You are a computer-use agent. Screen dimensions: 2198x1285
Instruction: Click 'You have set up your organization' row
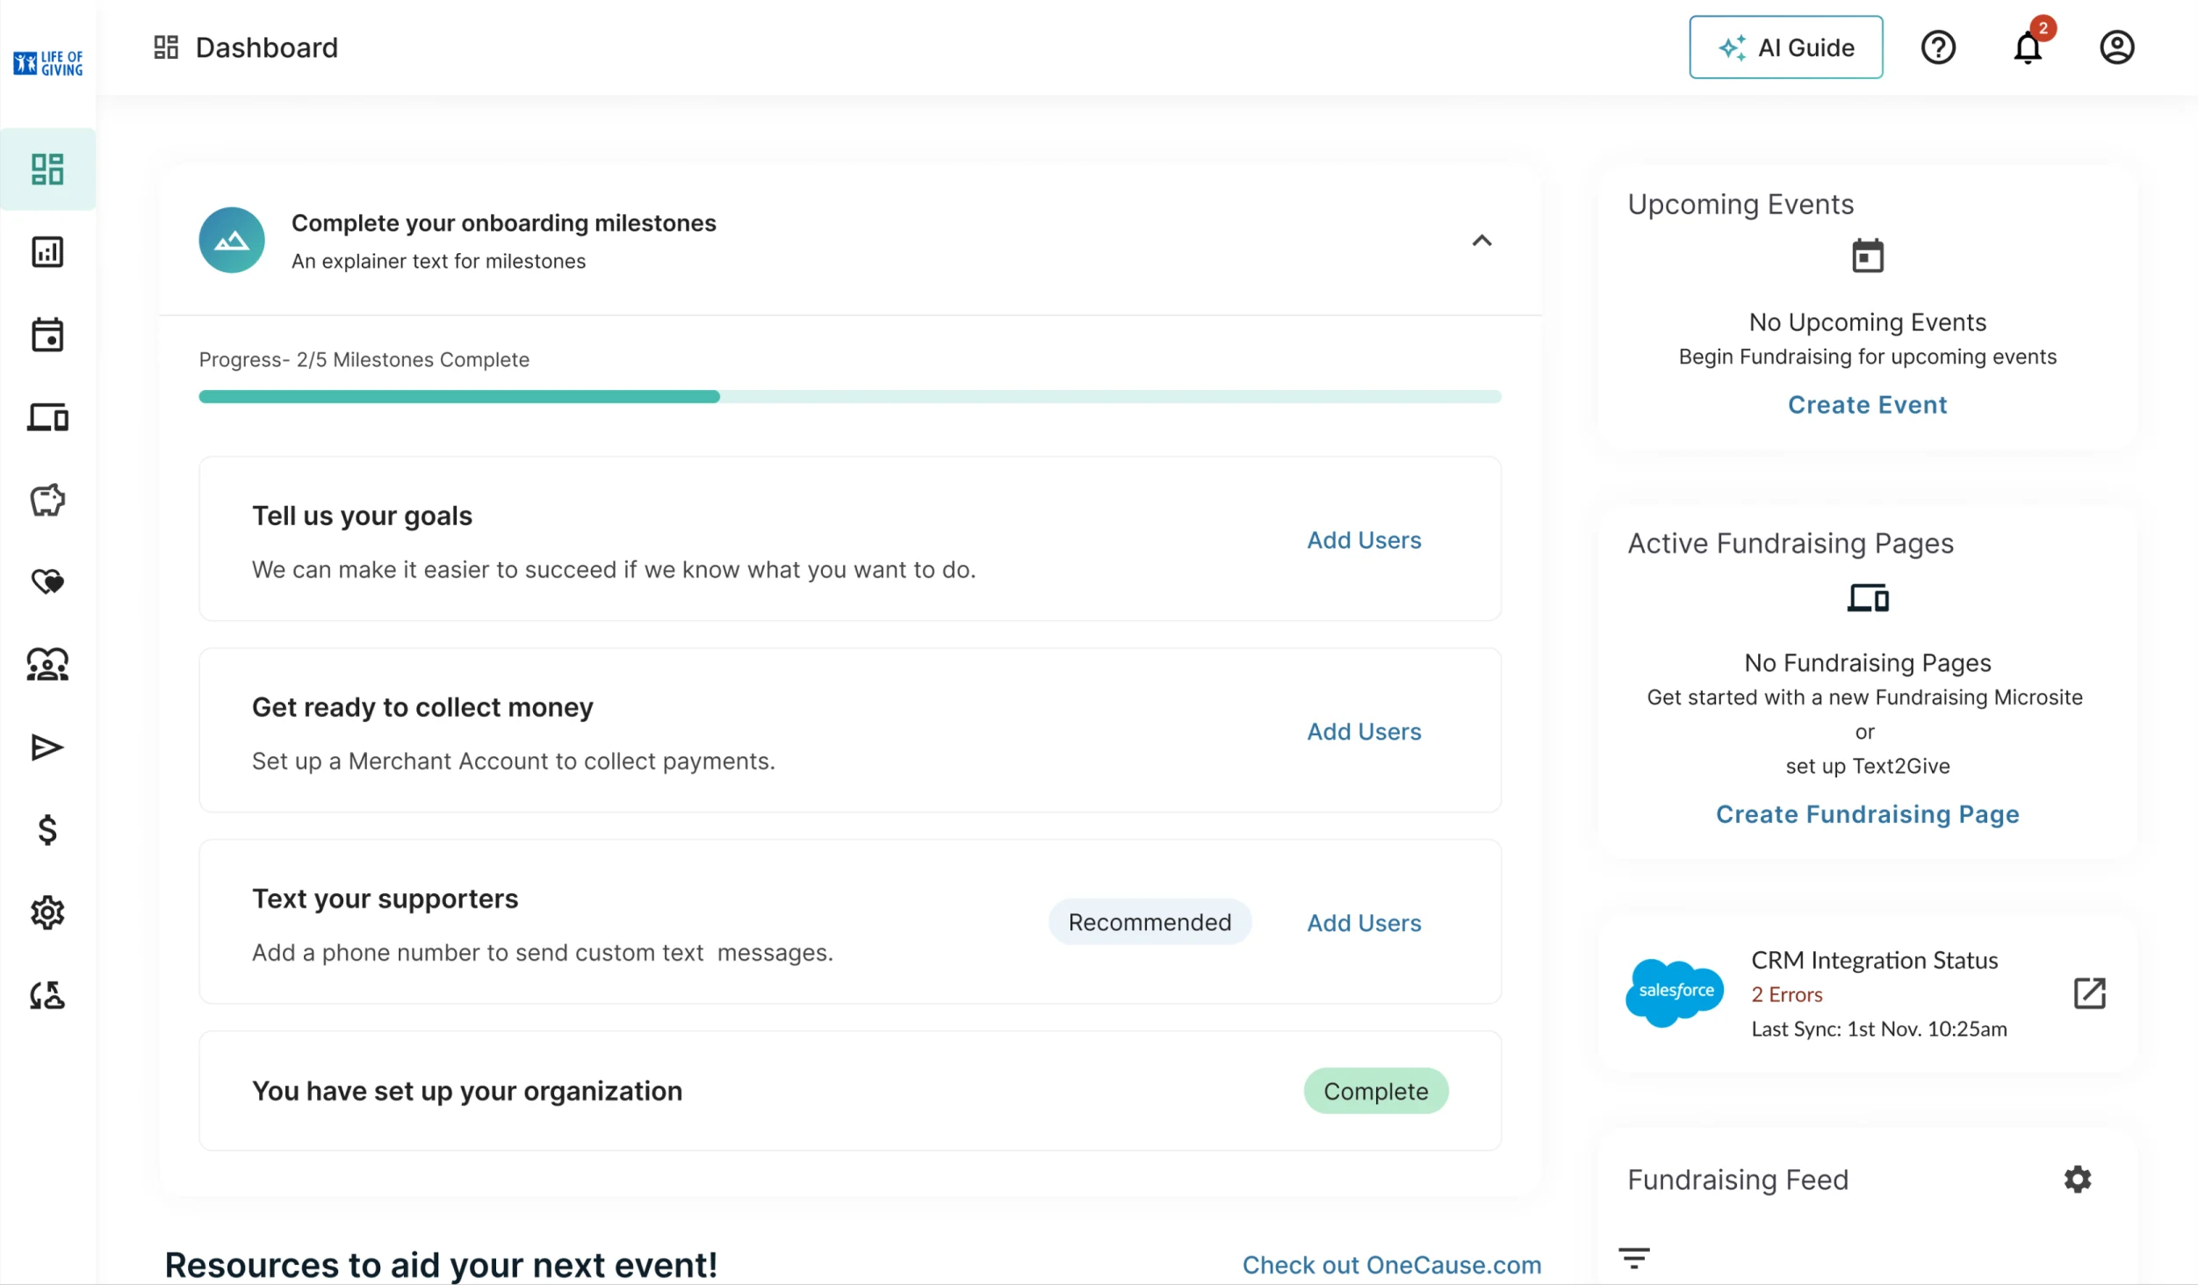click(x=850, y=1092)
